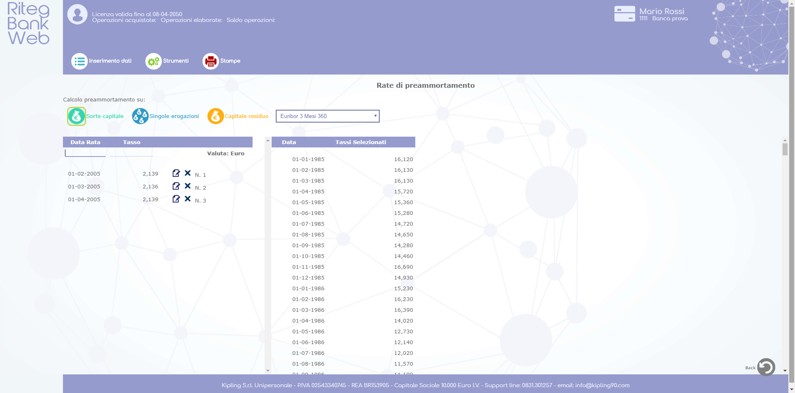The width and height of the screenshot is (795, 393).
Task: Select rate value 16,690
Action: tap(404, 267)
